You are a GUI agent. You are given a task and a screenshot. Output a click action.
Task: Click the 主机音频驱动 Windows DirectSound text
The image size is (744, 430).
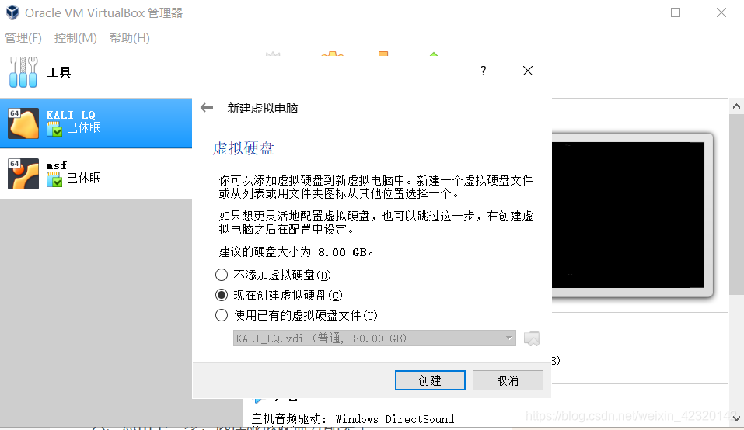[x=352, y=419]
